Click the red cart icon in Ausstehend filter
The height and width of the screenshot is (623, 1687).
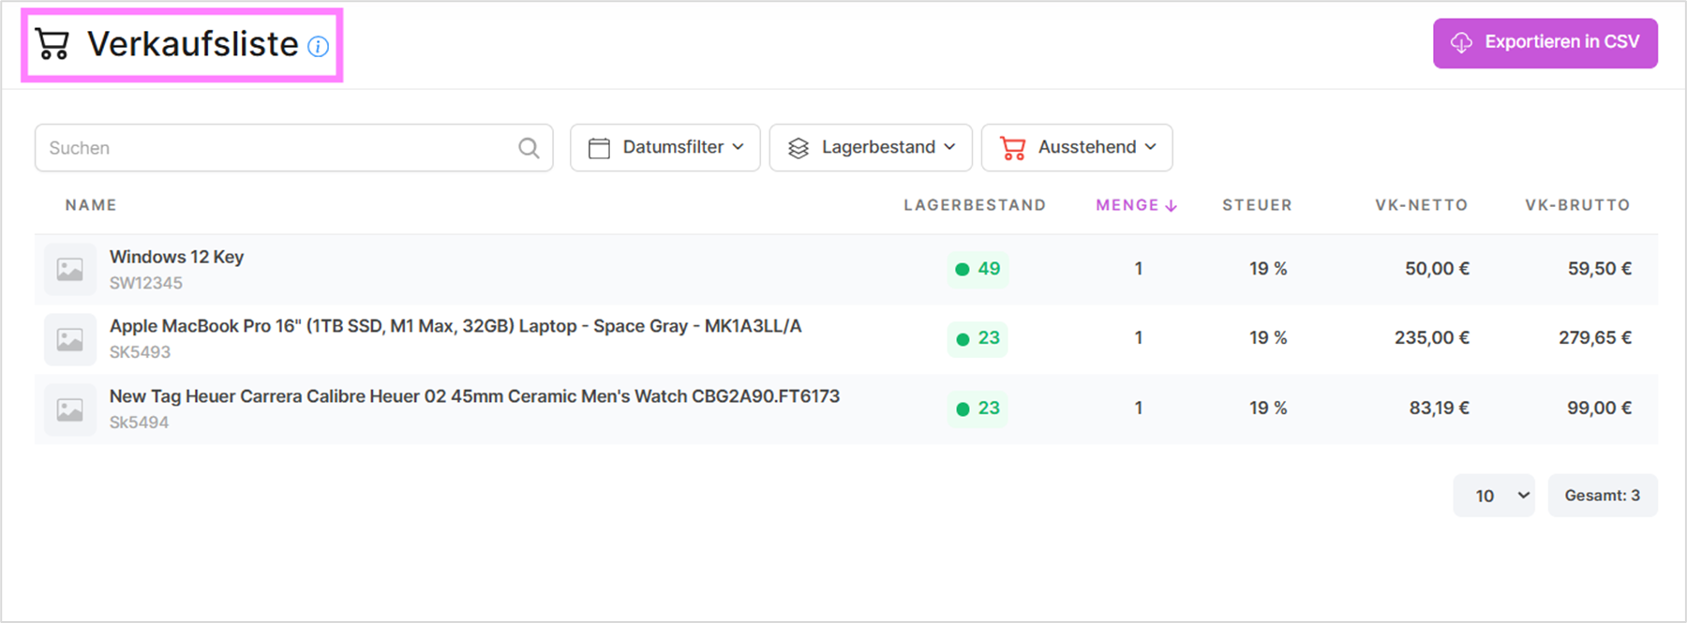pos(1012,148)
